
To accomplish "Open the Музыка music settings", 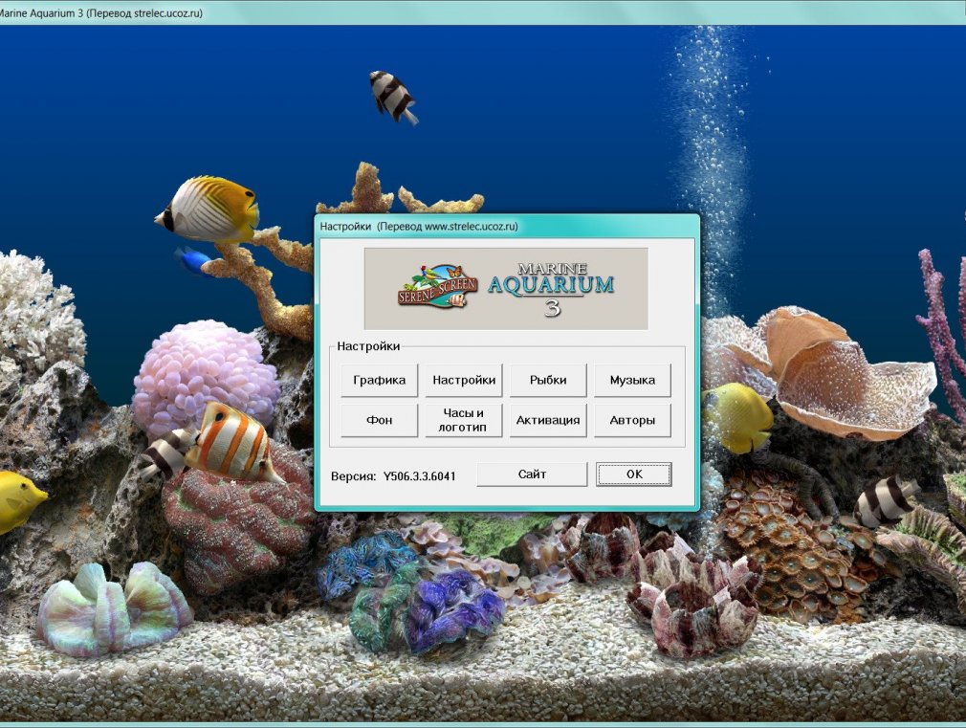I will tap(632, 381).
